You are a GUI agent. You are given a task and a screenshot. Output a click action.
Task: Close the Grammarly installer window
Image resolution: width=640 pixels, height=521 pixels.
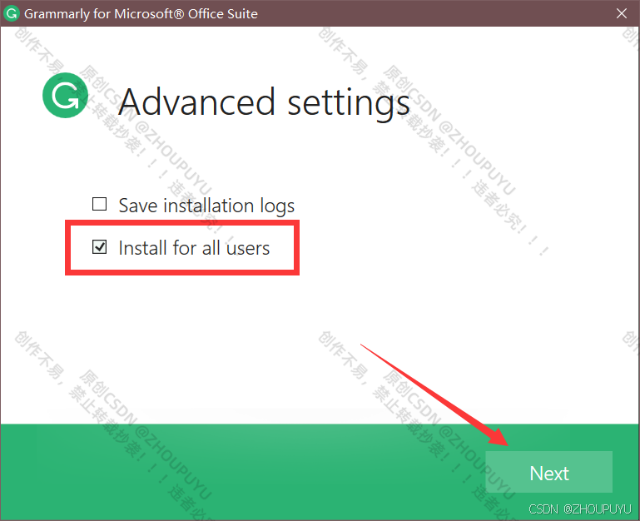pyautogui.click(x=621, y=13)
